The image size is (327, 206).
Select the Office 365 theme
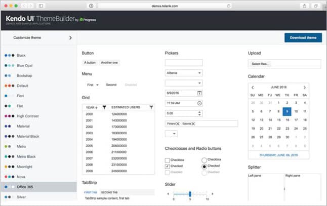click(25, 187)
